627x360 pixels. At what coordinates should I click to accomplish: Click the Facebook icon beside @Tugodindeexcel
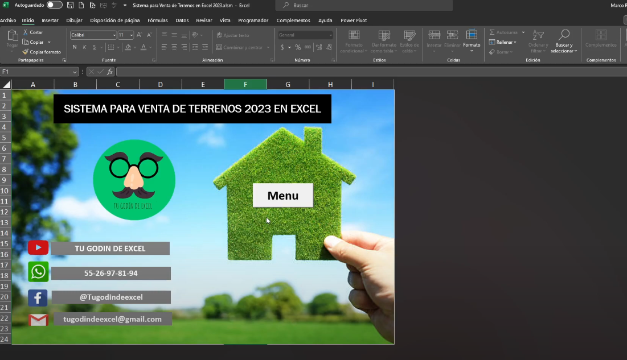coord(38,297)
